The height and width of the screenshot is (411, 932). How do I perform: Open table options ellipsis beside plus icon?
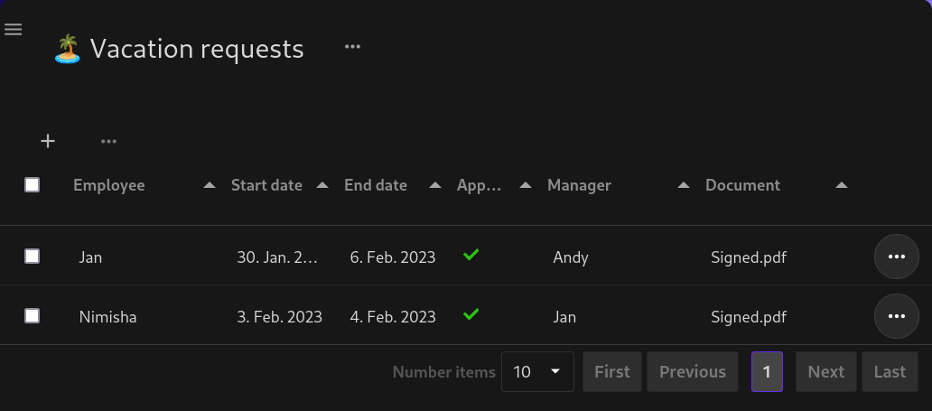108,141
